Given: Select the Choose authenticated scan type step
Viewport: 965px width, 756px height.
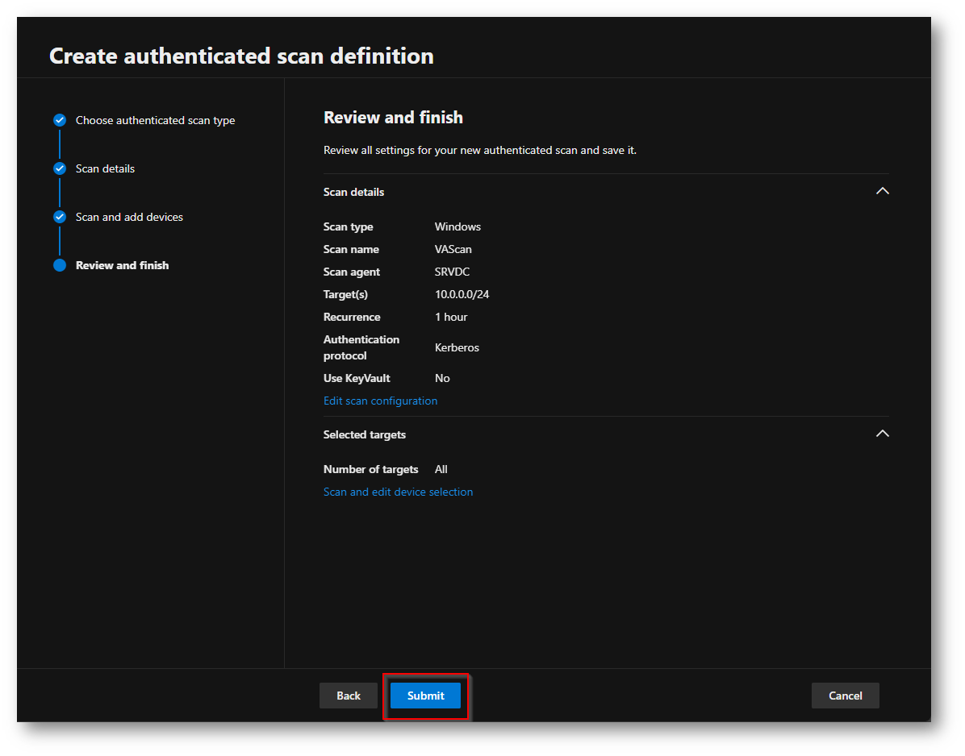Looking at the screenshot, I should point(155,120).
